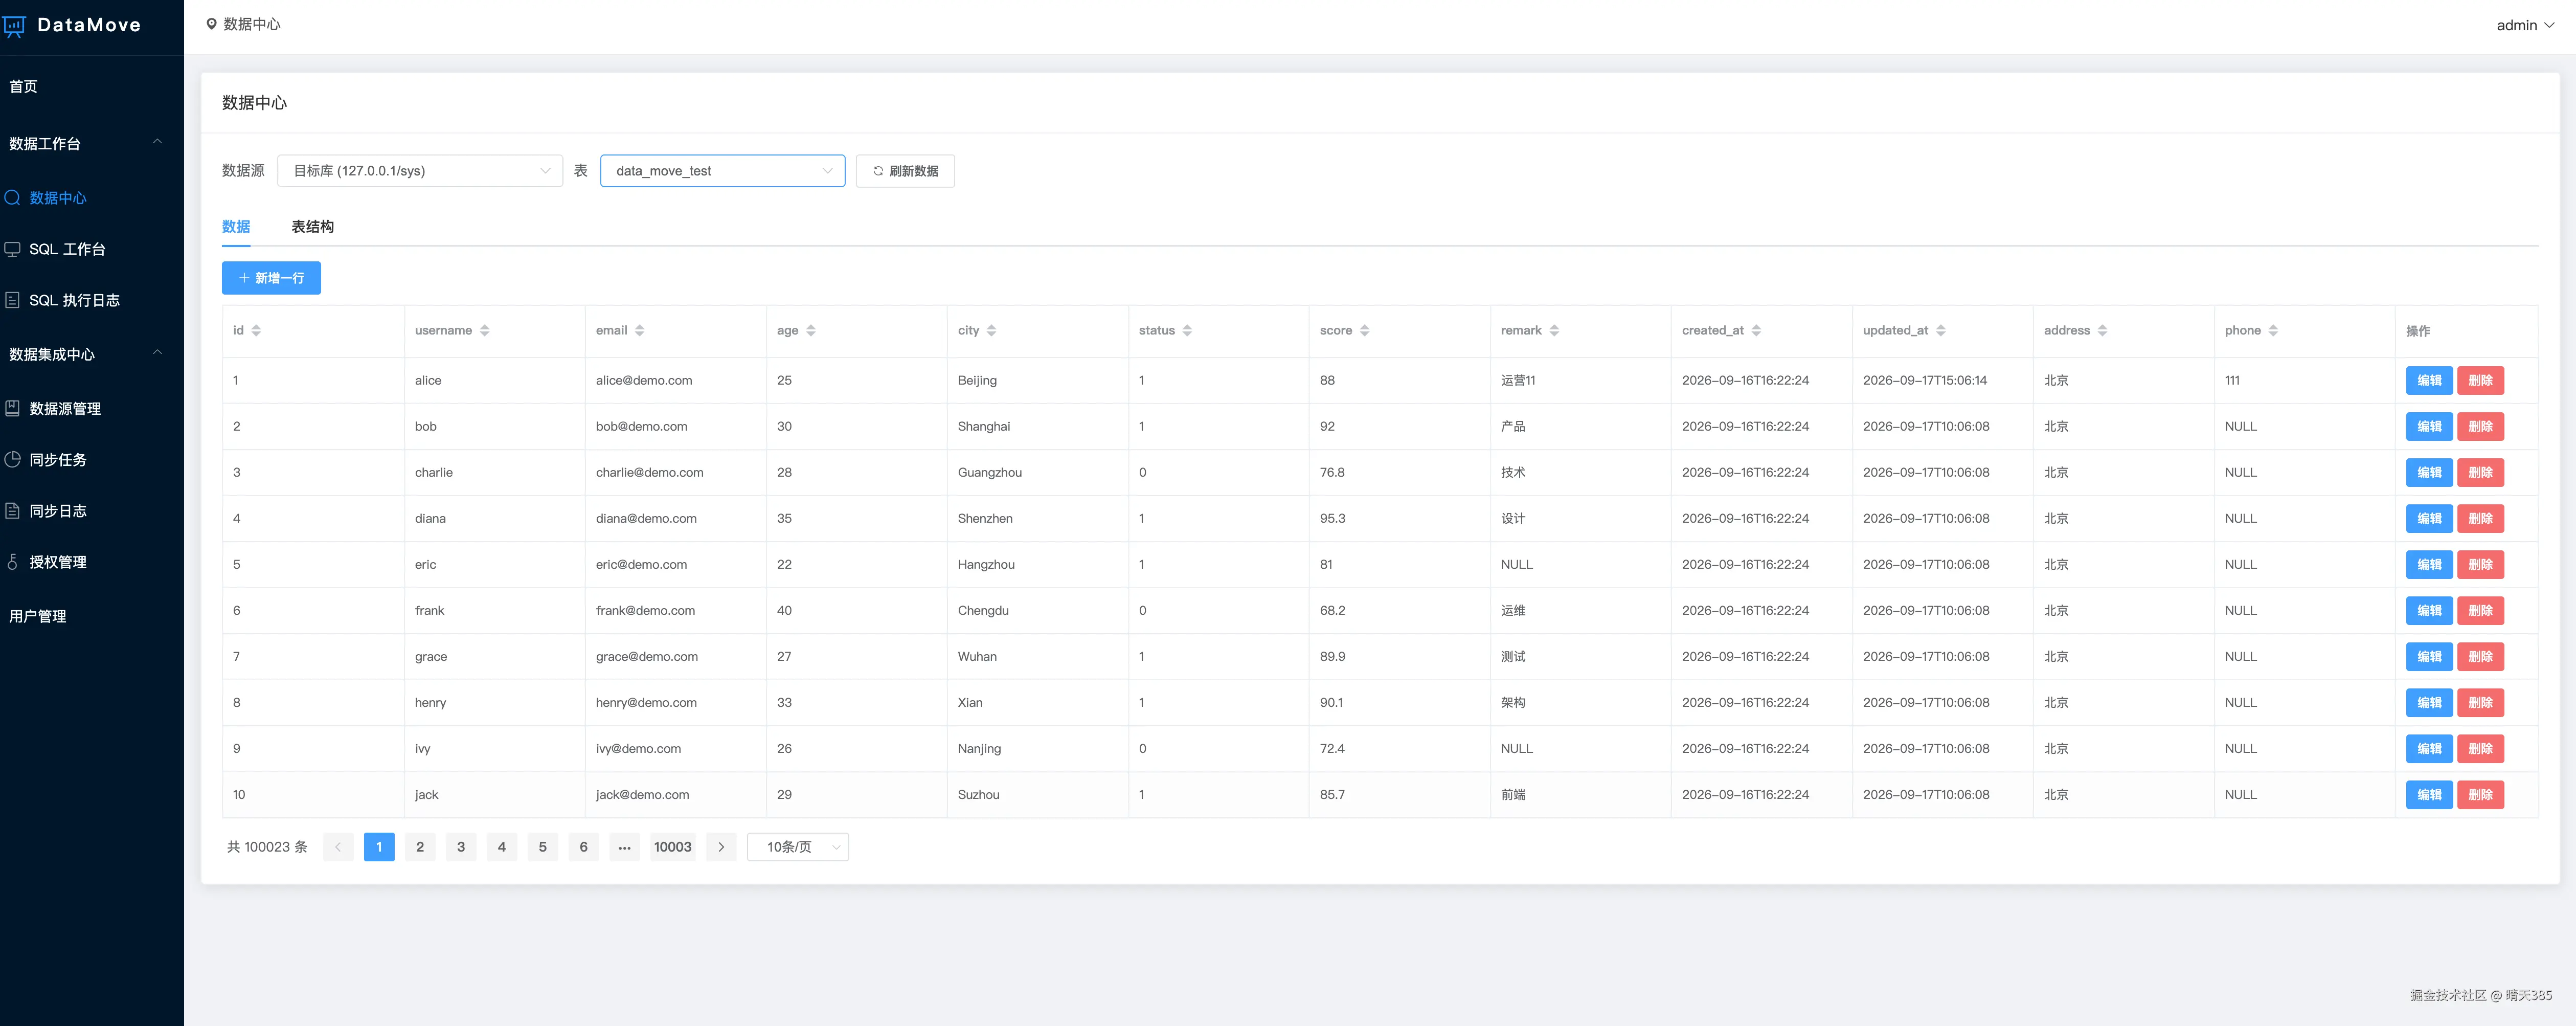Viewport: 2576px width, 1026px height.
Task: Open the data_move_test table dropdown
Action: [722, 171]
